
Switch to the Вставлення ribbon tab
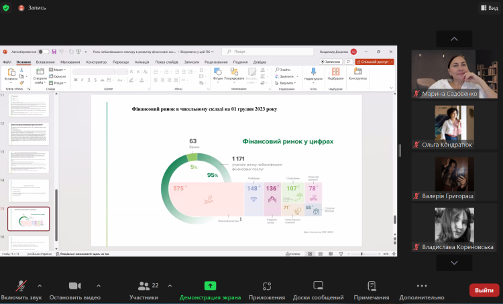[45, 62]
